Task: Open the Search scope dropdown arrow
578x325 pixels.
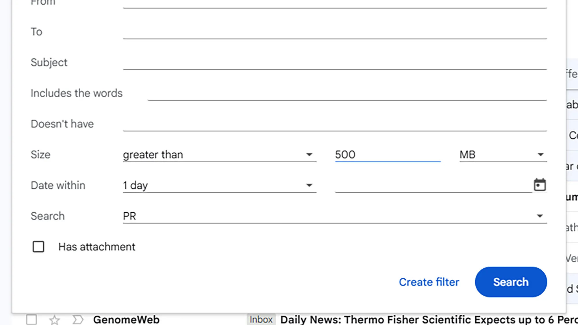Action: coord(540,216)
